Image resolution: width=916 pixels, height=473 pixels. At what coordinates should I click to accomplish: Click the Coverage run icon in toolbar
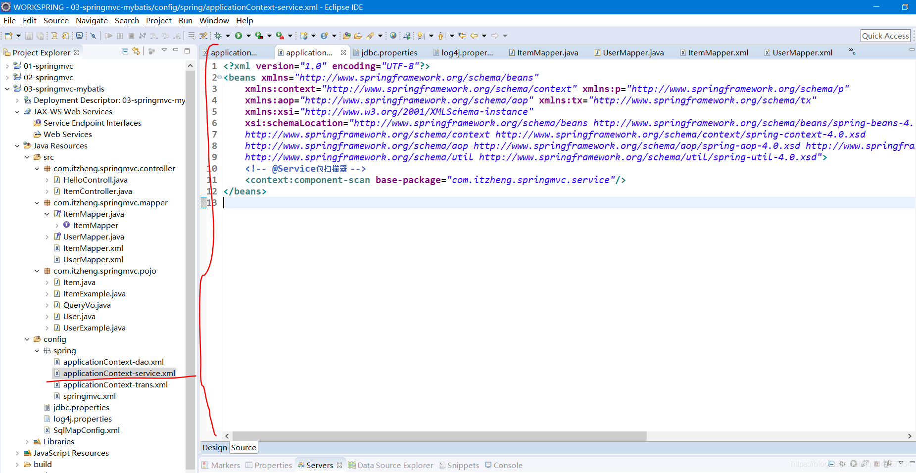click(x=259, y=36)
